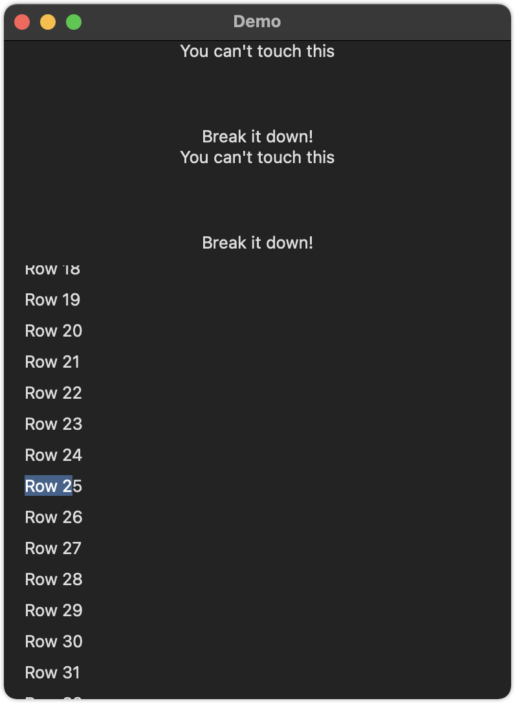Pick Row 22 from the list
Image resolution: width=515 pixels, height=703 pixels.
pyautogui.click(x=54, y=393)
